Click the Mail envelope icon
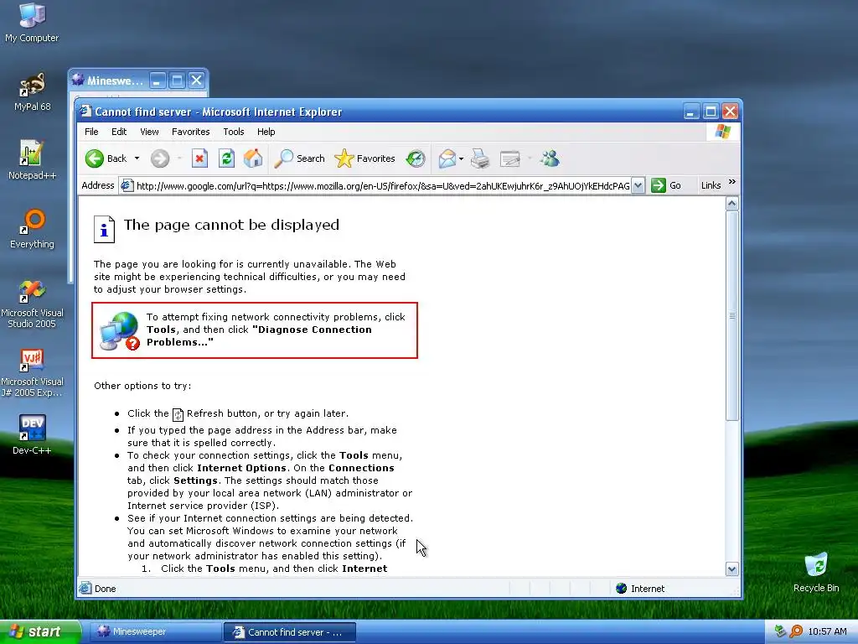Viewport: 858px width, 644px height. pyautogui.click(x=447, y=158)
